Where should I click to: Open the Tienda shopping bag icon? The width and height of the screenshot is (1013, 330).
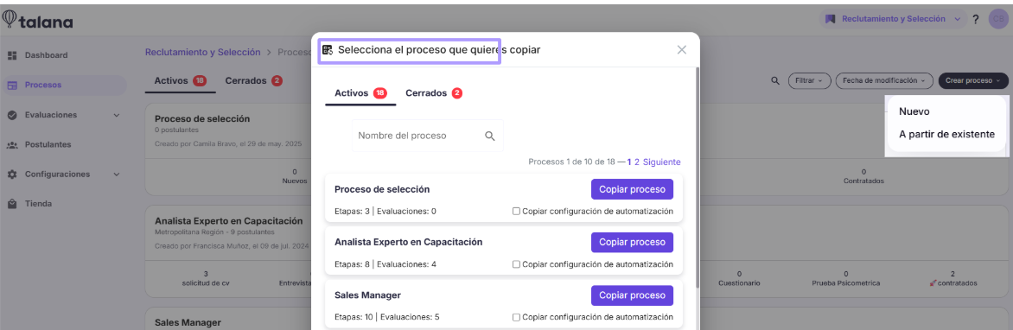11,204
